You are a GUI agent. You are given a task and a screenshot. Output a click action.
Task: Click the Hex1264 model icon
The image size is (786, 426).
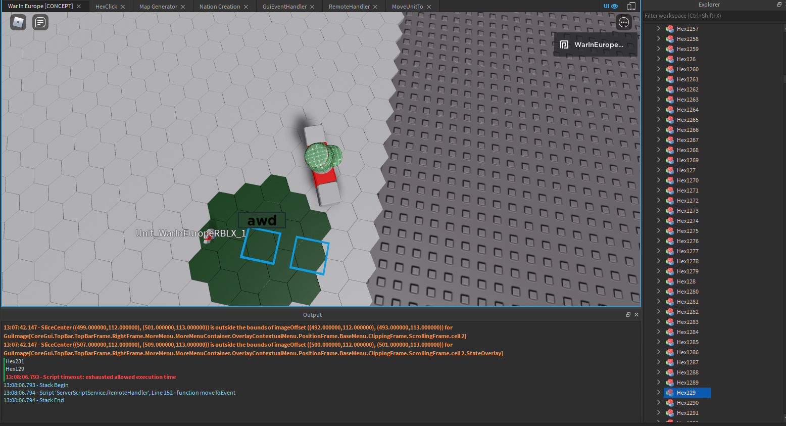tap(670, 110)
